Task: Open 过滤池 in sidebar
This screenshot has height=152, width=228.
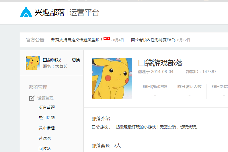Action: point(44,138)
